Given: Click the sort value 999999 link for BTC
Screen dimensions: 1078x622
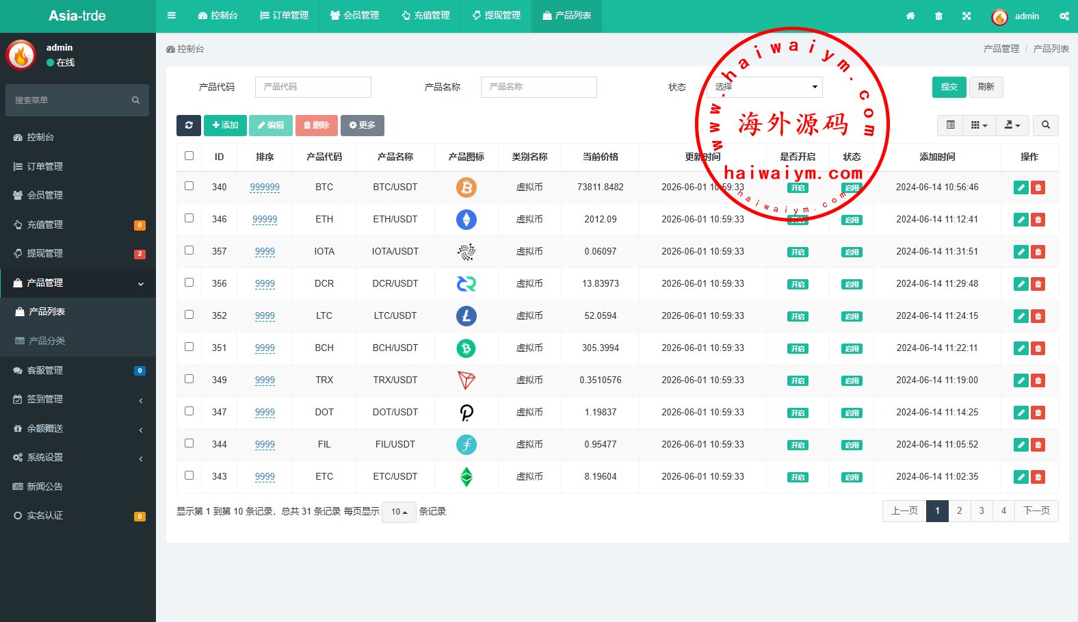Looking at the screenshot, I should coord(265,187).
